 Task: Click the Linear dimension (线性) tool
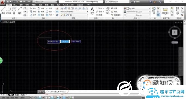tap(99, 8)
